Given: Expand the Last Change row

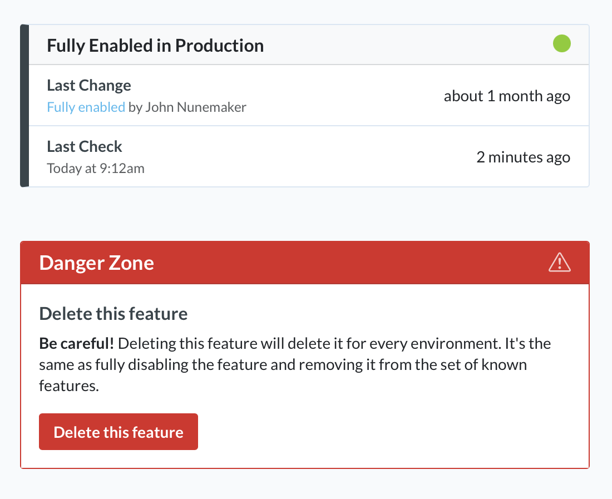Looking at the screenshot, I should click(306, 95).
